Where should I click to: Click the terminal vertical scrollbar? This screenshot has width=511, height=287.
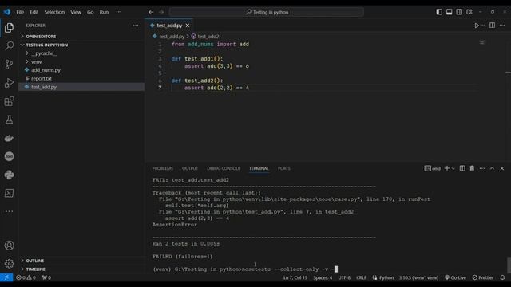point(509,265)
